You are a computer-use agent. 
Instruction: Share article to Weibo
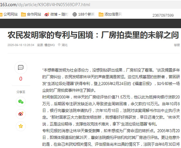[x=21, y=114]
